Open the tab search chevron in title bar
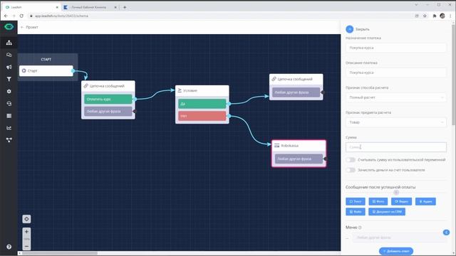The height and width of the screenshot is (256, 456). click(x=416, y=5)
